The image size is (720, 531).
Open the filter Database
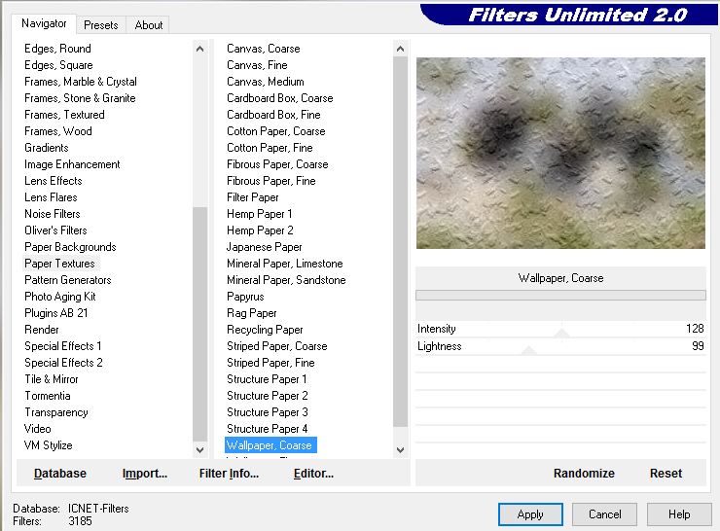click(60, 474)
